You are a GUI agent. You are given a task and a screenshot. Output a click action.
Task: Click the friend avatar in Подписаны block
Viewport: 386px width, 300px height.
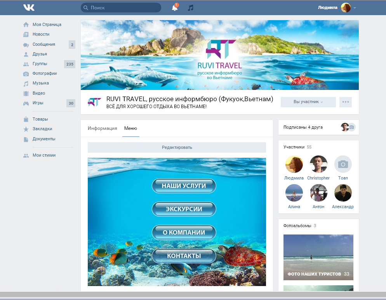345,127
